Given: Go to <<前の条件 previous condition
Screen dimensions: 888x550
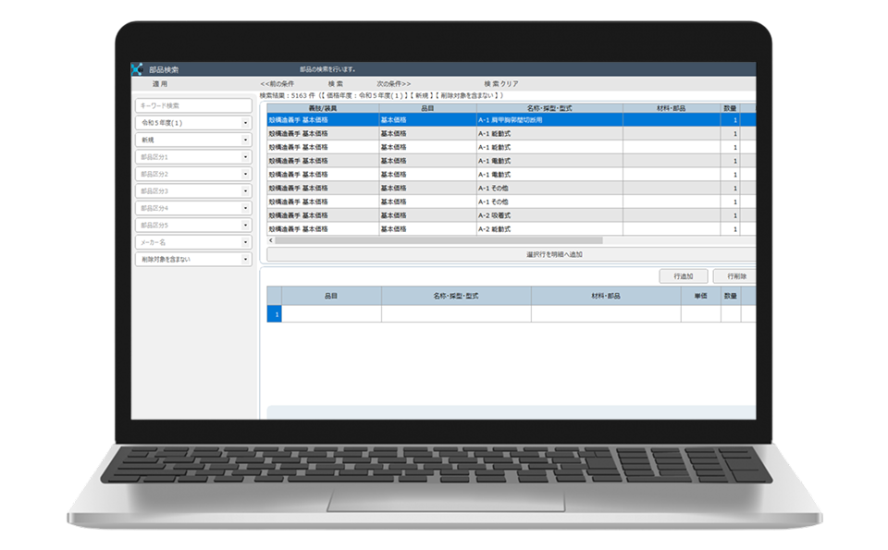Looking at the screenshot, I should point(277,84).
